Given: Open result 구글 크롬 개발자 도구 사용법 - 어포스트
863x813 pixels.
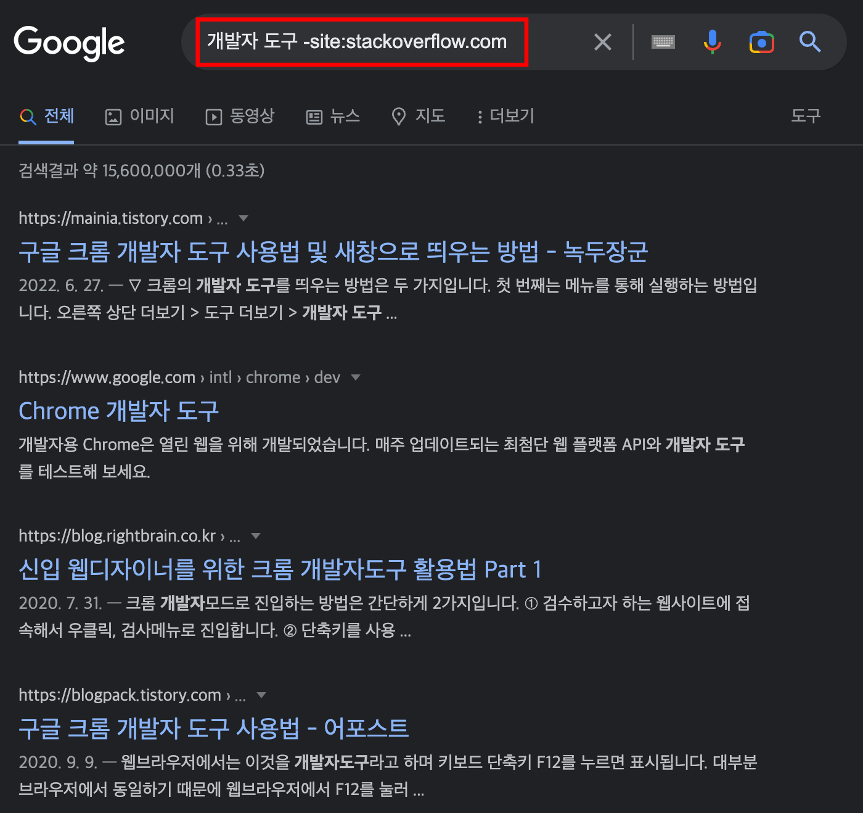Looking at the screenshot, I should click(x=213, y=728).
